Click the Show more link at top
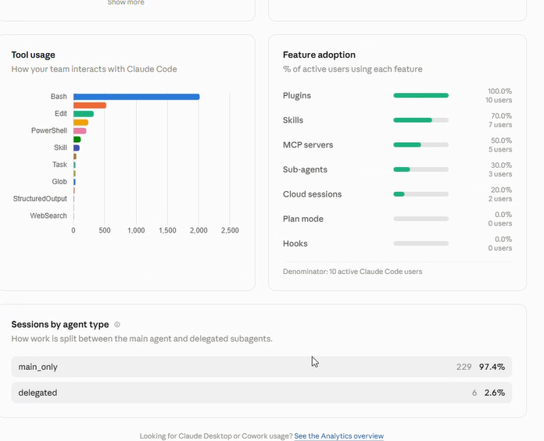Screen dimensions: 544x441 point(126,2)
